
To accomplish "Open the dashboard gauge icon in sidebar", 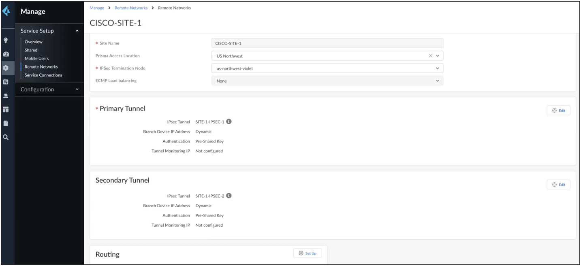I will (x=6, y=54).
